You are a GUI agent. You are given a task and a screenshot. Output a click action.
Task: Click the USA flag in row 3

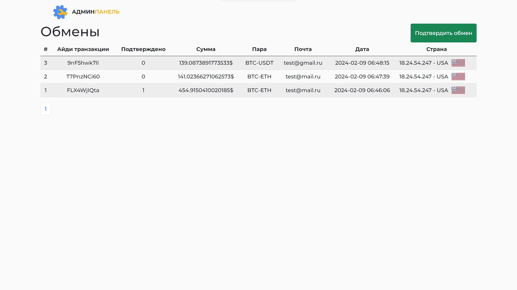(458, 63)
